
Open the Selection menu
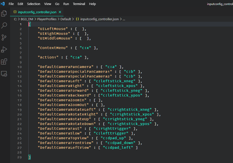tap(34, 4)
